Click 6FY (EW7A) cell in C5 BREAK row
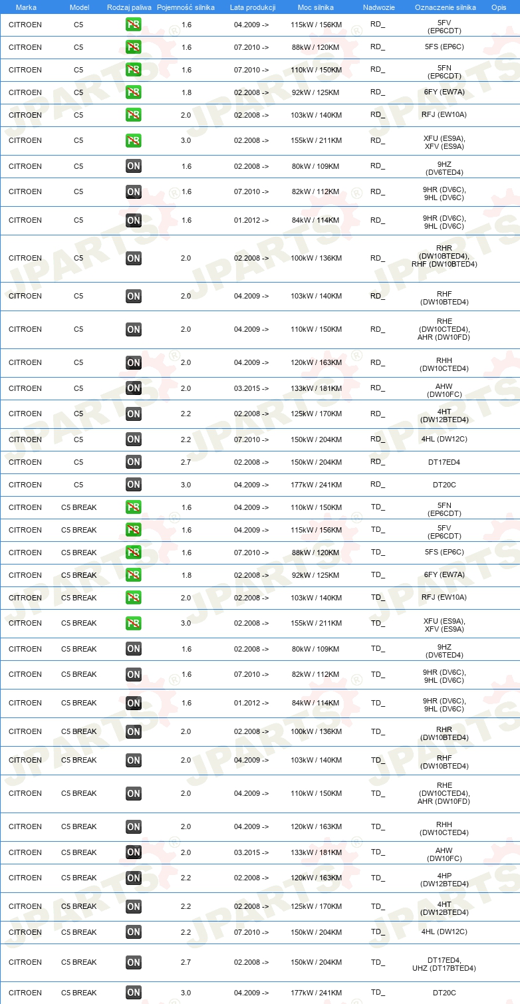Image resolution: width=520 pixels, height=1004 pixels. (444, 574)
